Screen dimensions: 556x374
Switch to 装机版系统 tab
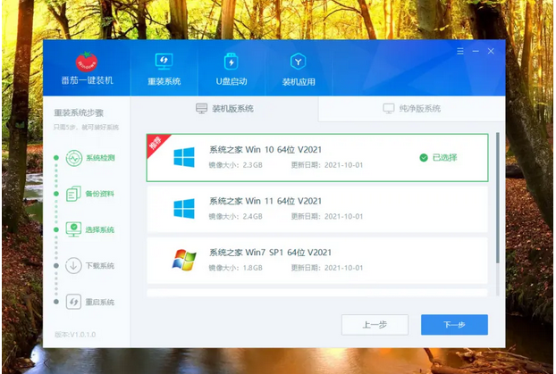(x=224, y=108)
